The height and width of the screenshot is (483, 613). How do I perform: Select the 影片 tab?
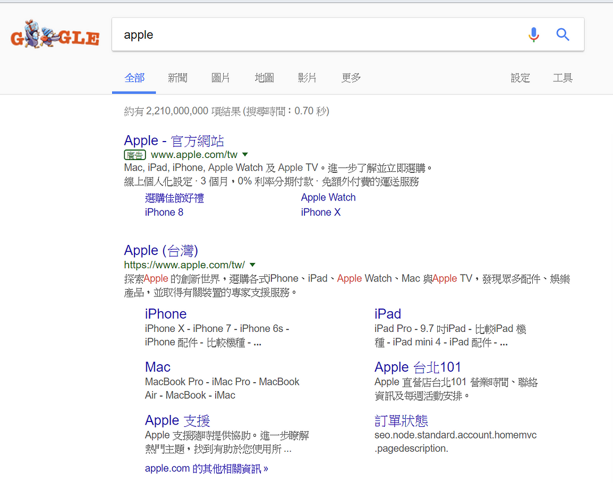coord(307,78)
